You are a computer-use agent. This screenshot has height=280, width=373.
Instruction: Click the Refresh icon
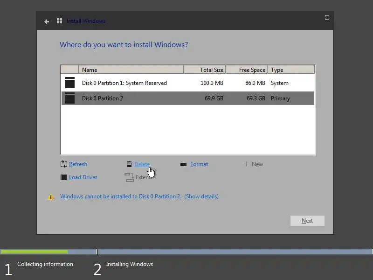(64, 164)
